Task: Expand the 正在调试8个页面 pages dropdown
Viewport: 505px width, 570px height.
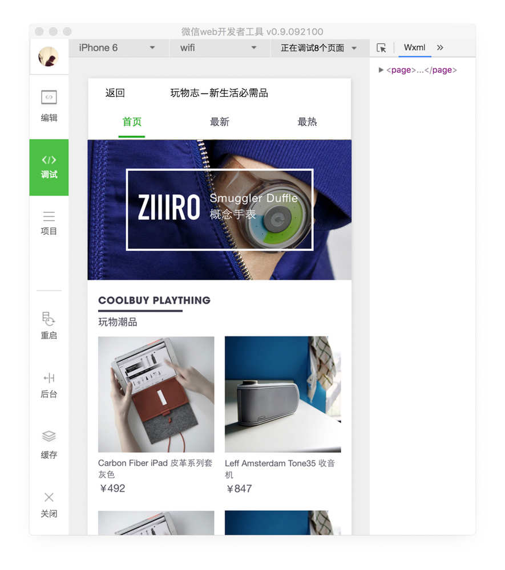Action: (320, 48)
